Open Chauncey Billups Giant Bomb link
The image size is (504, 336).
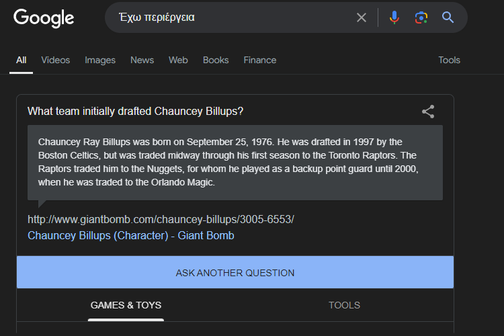pos(131,236)
